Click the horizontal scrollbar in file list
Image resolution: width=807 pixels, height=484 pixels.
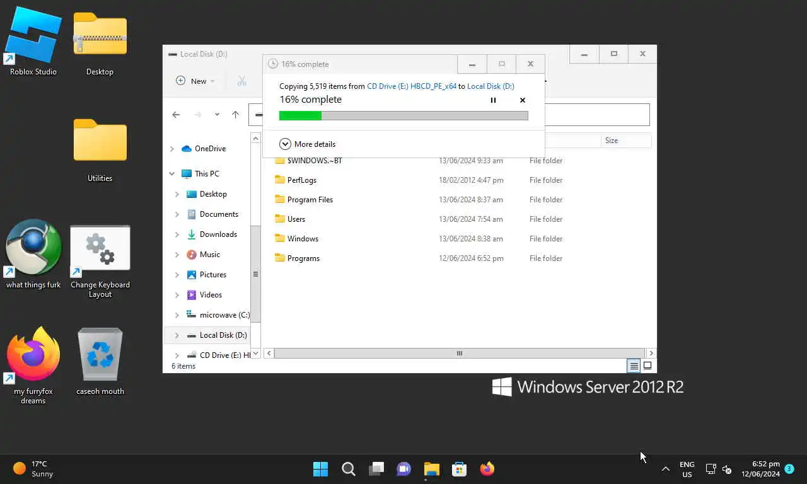click(x=460, y=354)
